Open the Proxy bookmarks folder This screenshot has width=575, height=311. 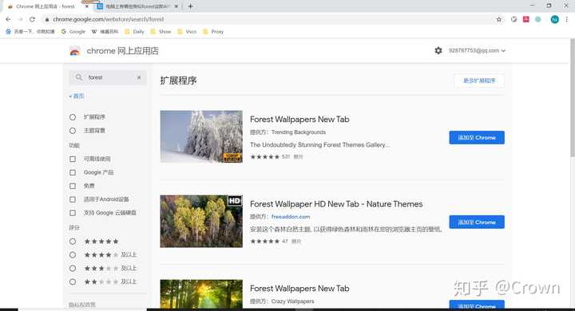[x=213, y=32]
